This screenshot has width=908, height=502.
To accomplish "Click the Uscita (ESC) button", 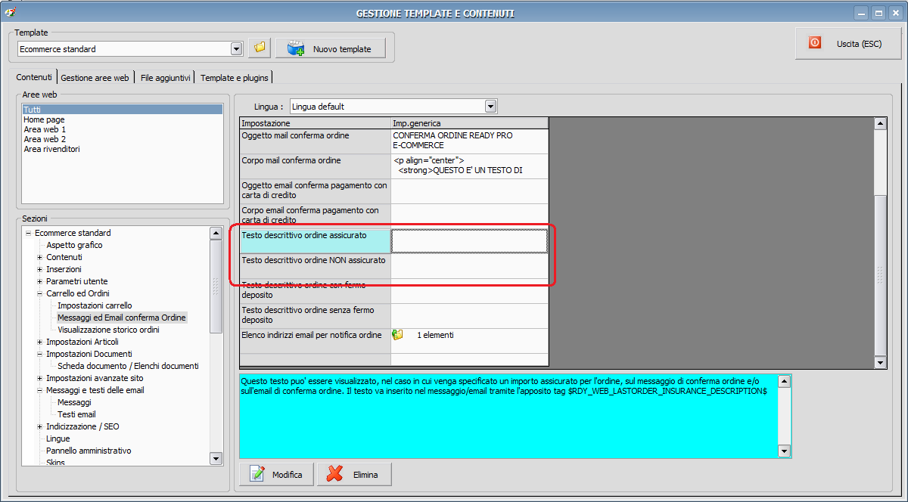I will coord(847,43).
